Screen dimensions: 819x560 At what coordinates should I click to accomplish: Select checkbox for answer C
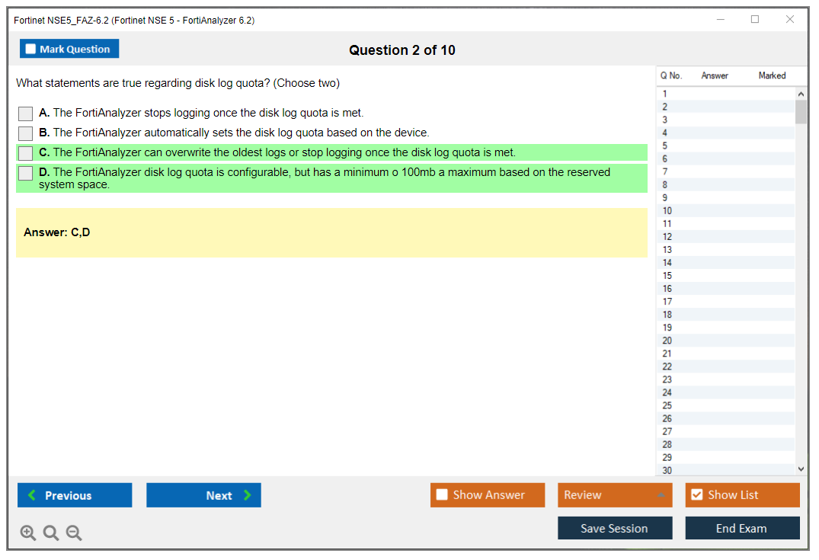(26, 153)
